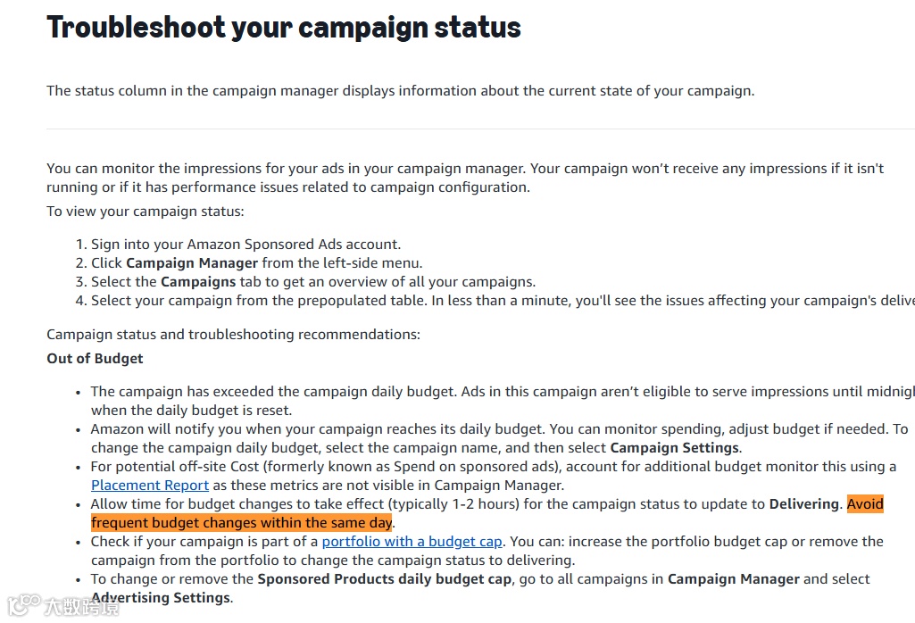Image resolution: width=915 pixels, height=623 pixels.
Task: Click the bold "Advertising Settings" text
Action: pyautogui.click(x=160, y=597)
